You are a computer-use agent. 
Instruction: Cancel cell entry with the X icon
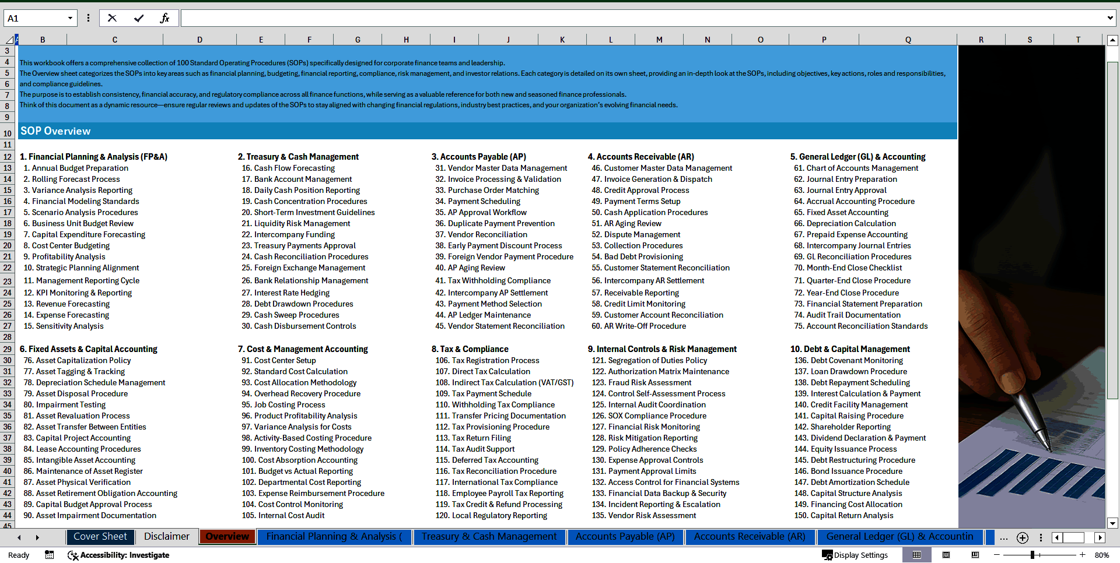(112, 17)
